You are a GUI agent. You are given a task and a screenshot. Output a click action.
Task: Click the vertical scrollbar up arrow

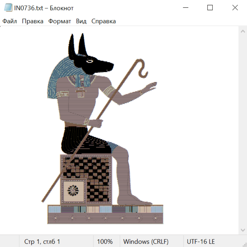(243, 31)
